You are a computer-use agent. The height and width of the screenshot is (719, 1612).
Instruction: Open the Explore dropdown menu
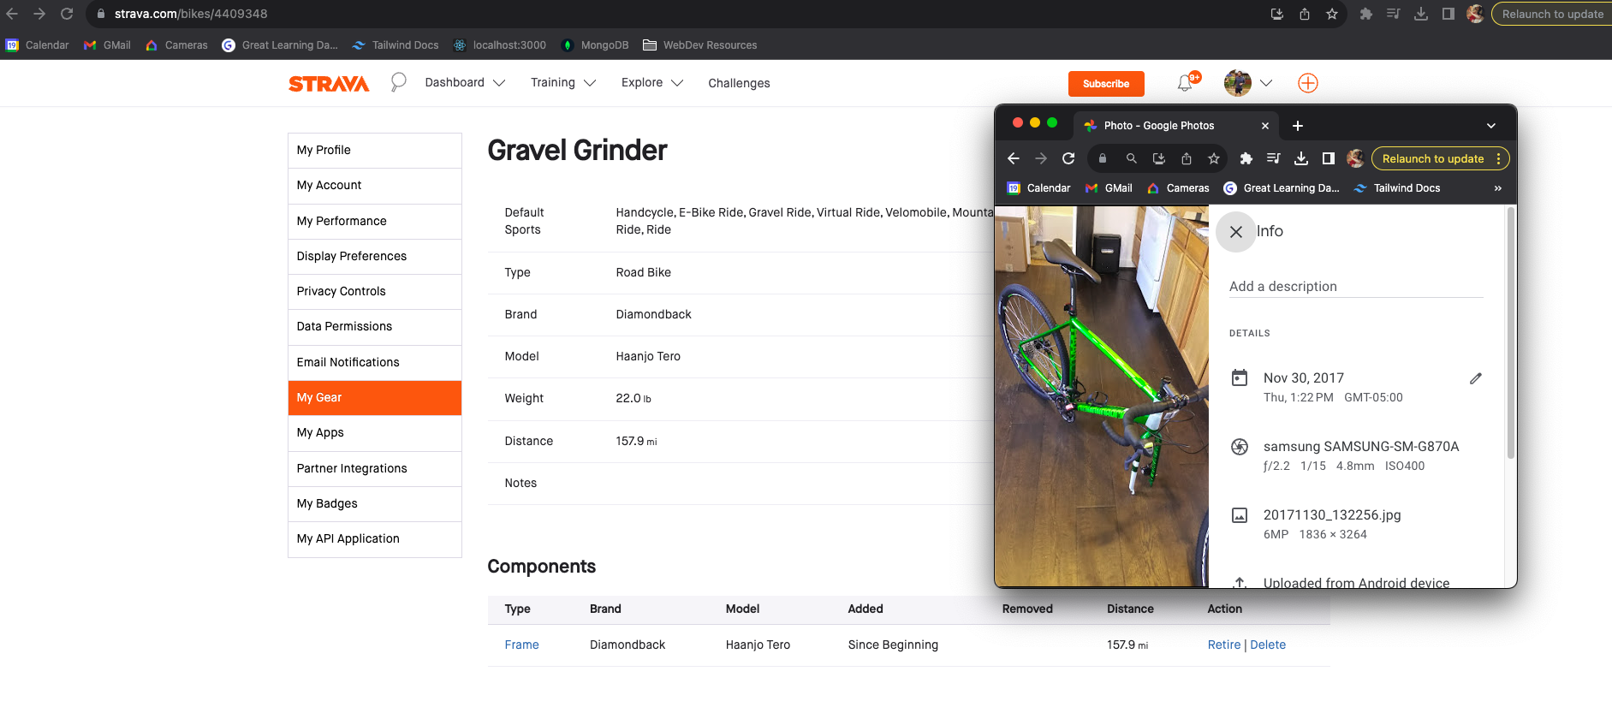(x=651, y=83)
